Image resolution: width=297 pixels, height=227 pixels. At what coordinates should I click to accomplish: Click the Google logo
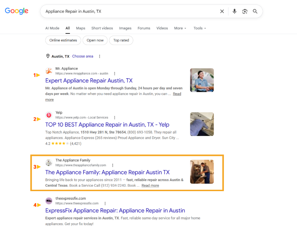coord(17,11)
